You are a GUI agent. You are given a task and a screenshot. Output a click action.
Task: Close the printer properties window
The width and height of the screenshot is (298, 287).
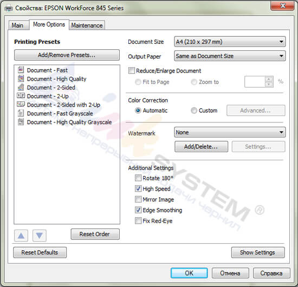click(283, 6)
